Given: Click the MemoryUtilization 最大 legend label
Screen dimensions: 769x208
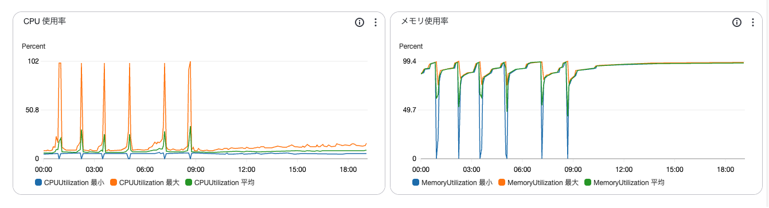Looking at the screenshot, I should (x=542, y=183).
